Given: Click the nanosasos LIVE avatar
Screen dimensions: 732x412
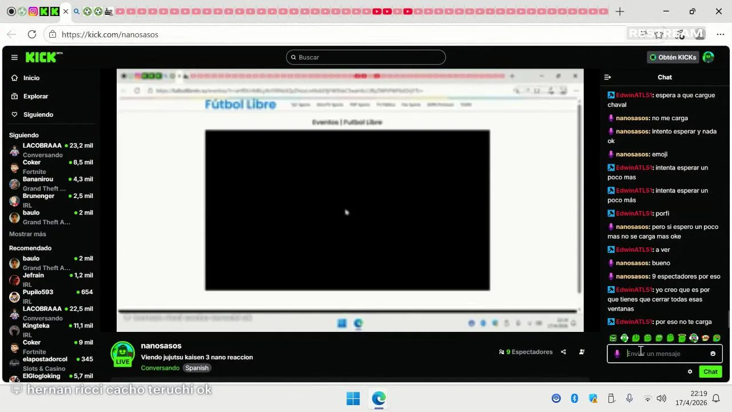Looking at the screenshot, I should tap(122, 354).
